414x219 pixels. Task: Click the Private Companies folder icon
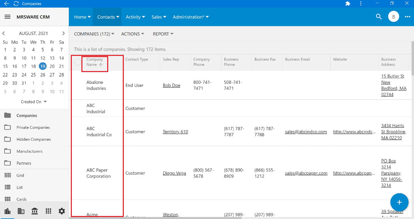click(x=8, y=127)
